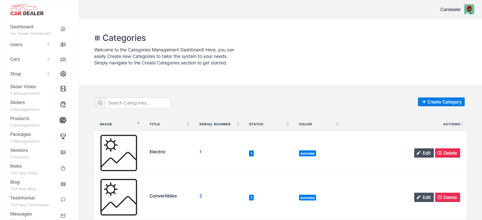
Task: Click the Dashboard home icon
Action: [x=63, y=29]
